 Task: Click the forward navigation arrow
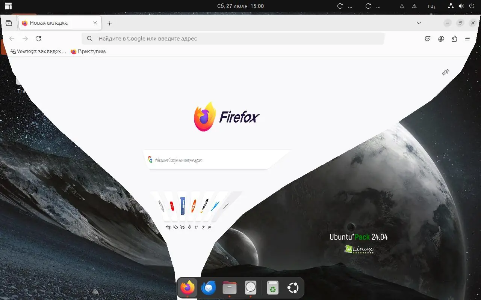coord(25,38)
